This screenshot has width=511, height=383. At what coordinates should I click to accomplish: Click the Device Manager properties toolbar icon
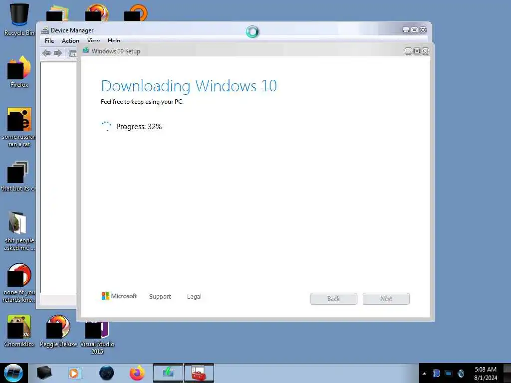point(72,53)
